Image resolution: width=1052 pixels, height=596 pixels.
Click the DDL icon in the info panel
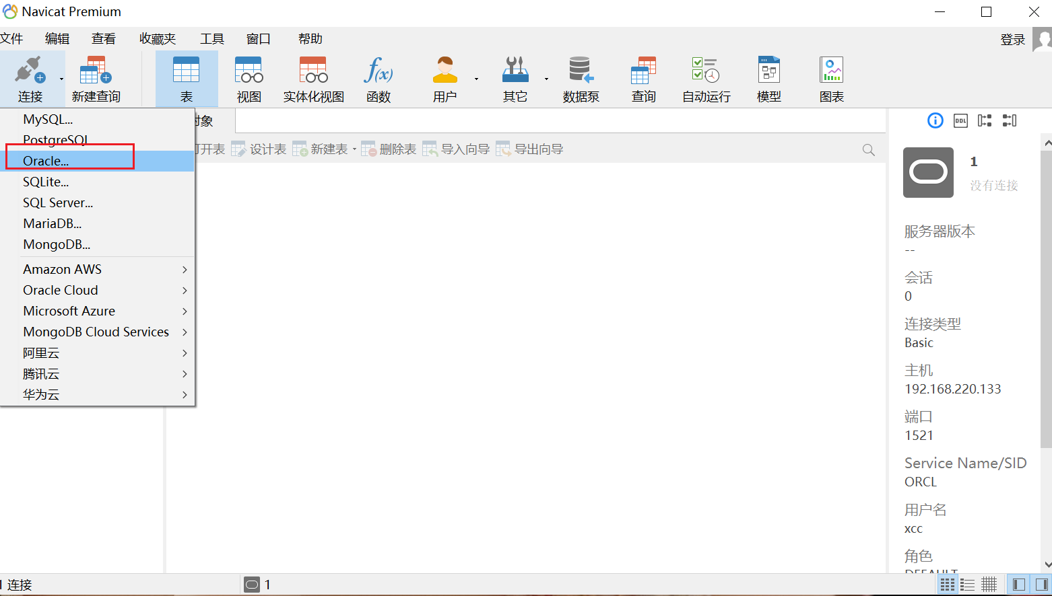pos(960,120)
